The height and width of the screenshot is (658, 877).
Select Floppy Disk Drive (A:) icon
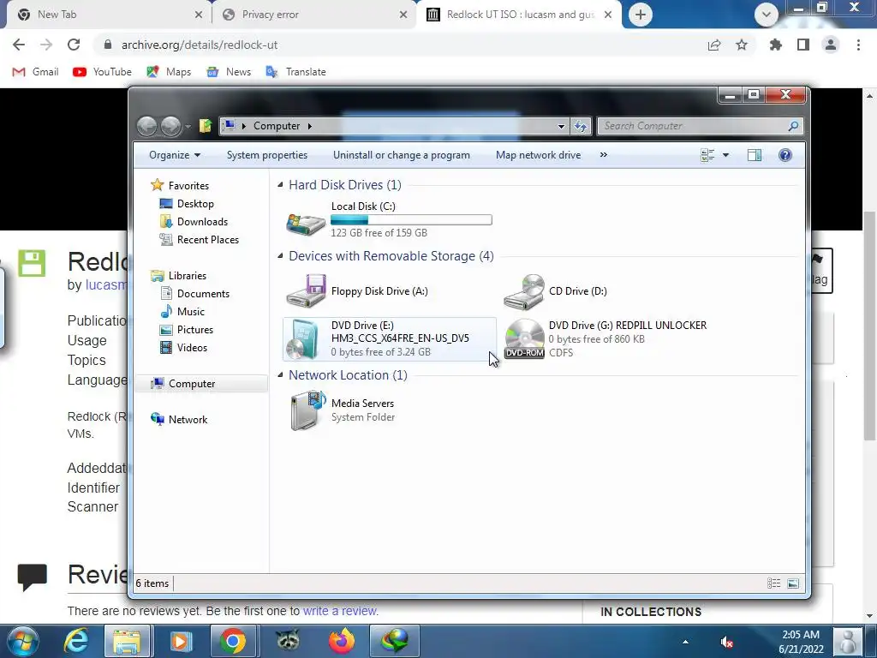306,290
